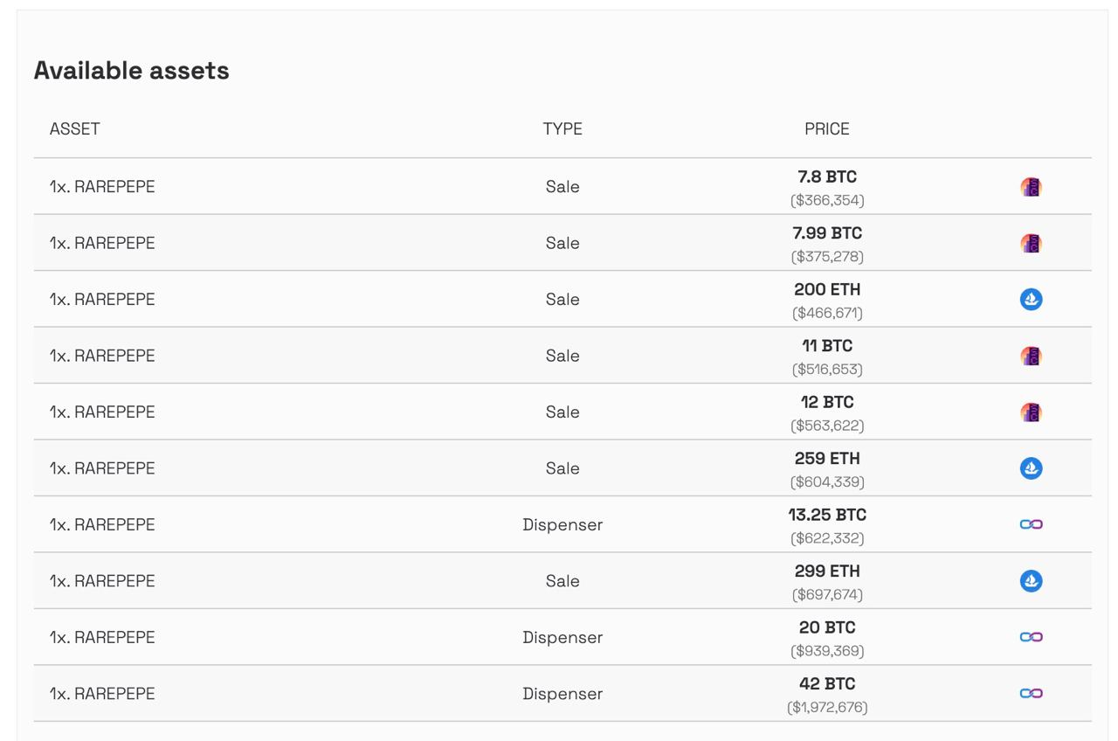Viewport: 1118px width, 741px height.
Task: Click the marketplace icon for 7.8 BTC listing
Action: click(x=1031, y=187)
